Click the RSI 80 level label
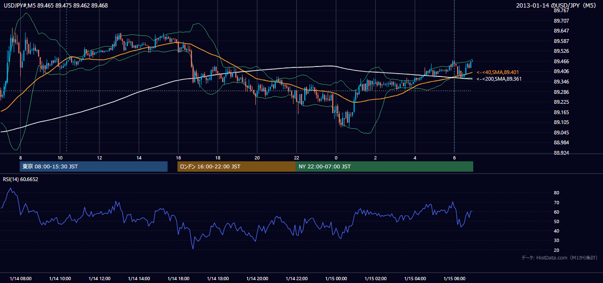This screenshot has height=283, width=603. tap(556, 193)
